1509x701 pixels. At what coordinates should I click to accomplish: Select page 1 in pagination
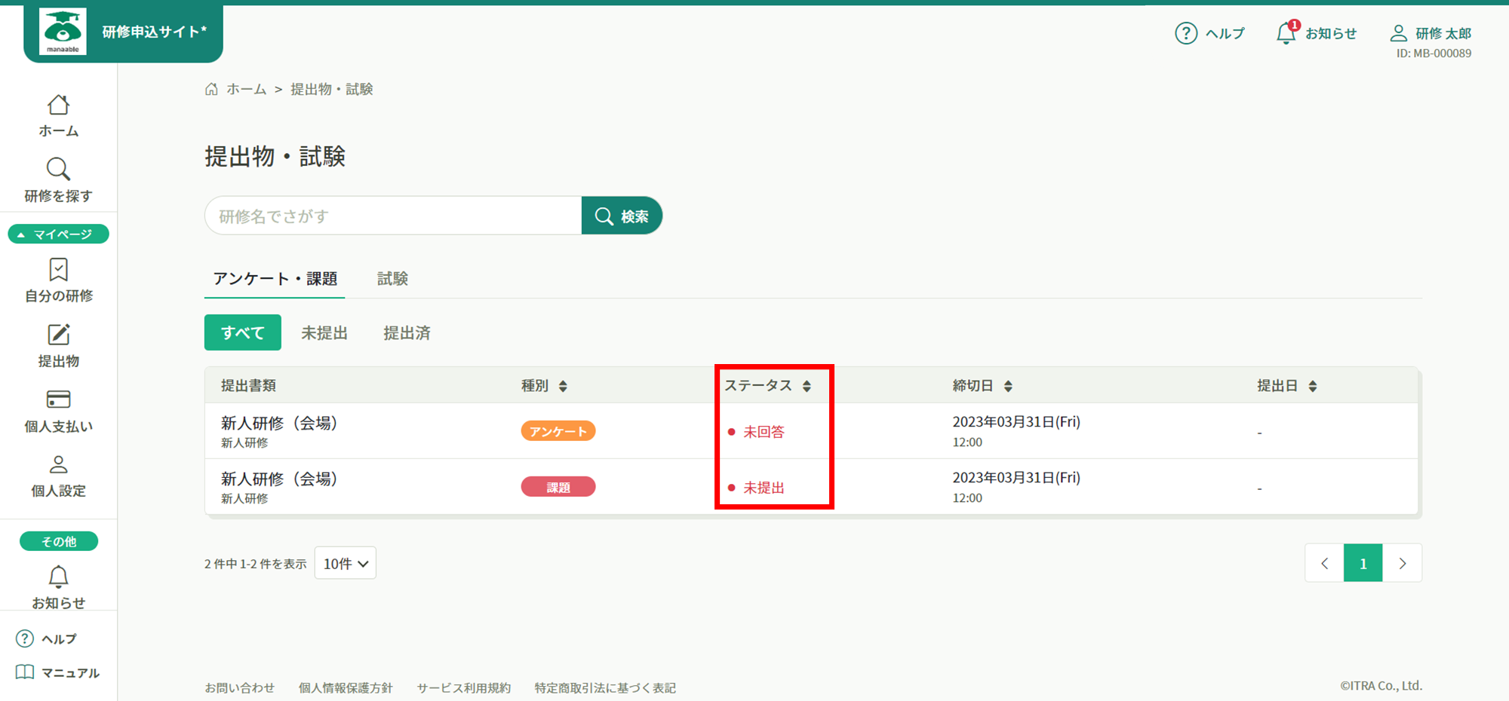coord(1363,563)
